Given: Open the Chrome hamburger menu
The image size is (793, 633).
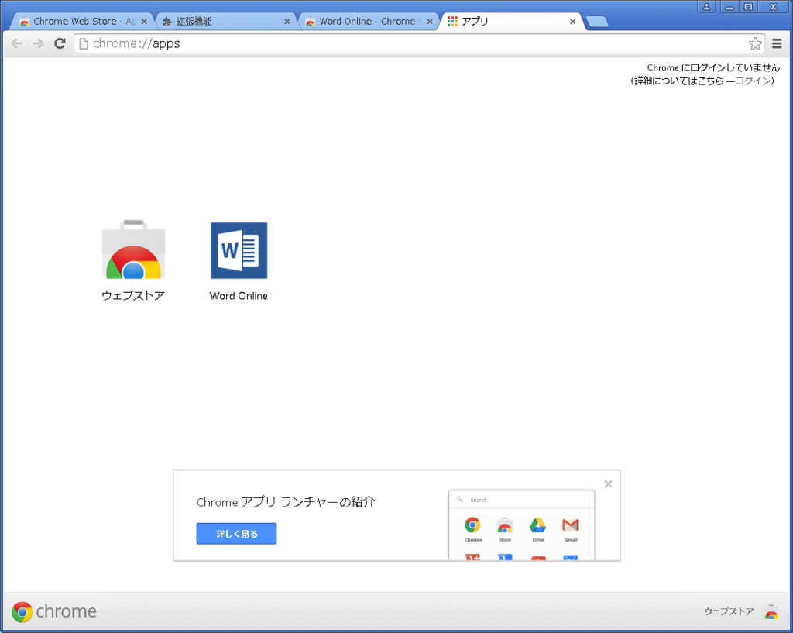Looking at the screenshot, I should coord(777,43).
